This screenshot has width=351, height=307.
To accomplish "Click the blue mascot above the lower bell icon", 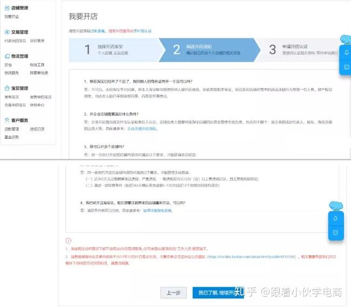I will pos(335,206).
